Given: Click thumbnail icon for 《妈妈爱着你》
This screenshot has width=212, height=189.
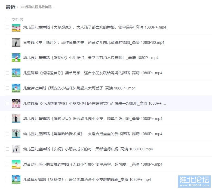Looking at the screenshot, I should [16, 73].
